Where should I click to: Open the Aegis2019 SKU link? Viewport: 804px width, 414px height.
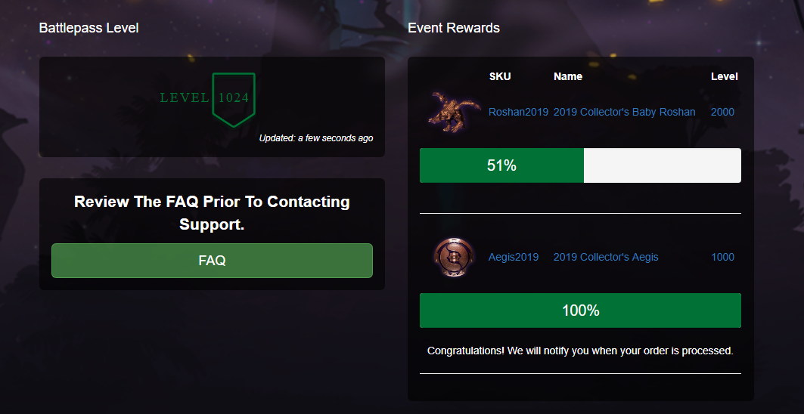pos(514,257)
